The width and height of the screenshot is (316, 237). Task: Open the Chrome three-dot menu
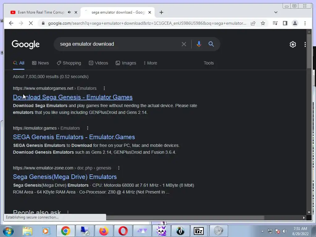(x=305, y=23)
